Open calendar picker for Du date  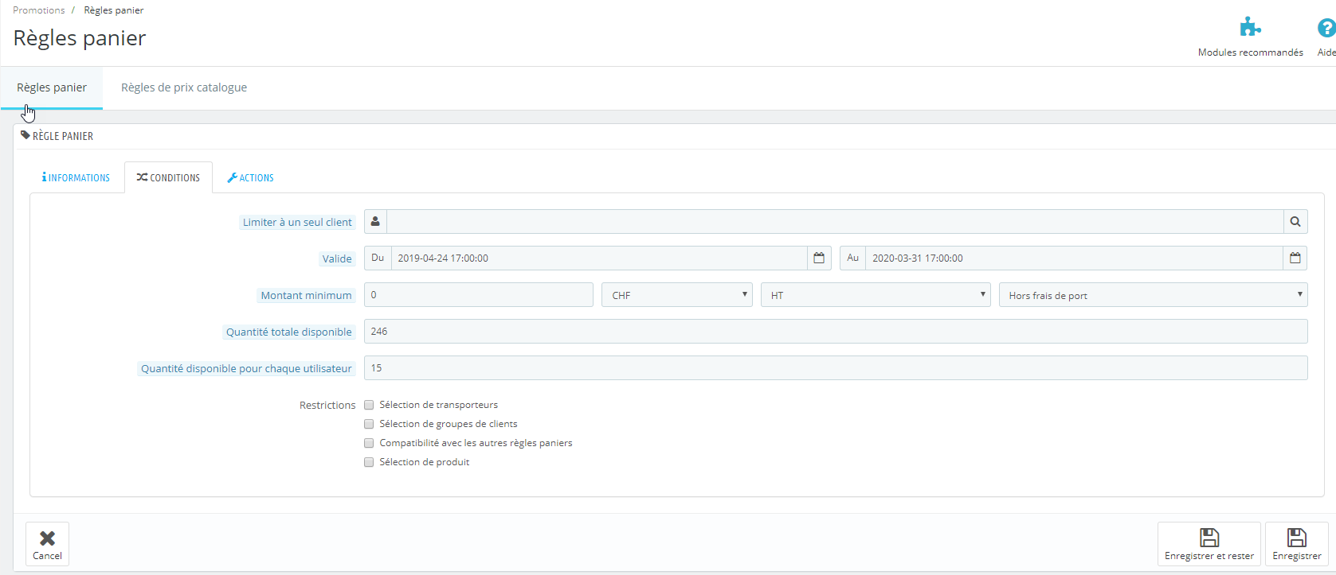pyautogui.click(x=819, y=258)
